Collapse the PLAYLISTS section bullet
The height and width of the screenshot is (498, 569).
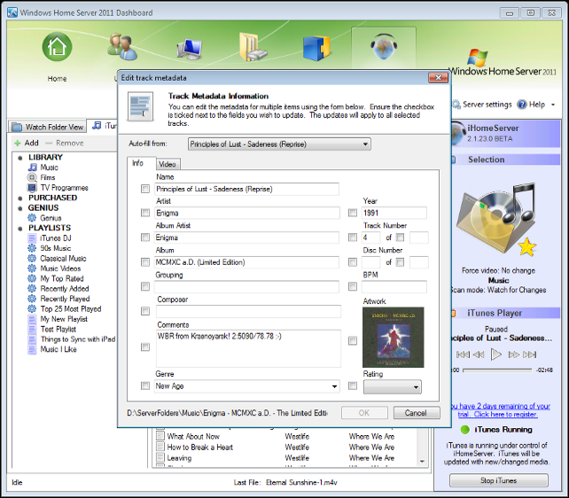[20, 228]
